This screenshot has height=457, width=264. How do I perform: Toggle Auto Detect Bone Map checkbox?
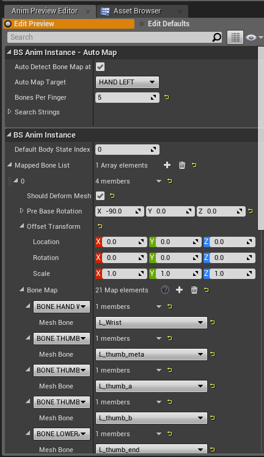[x=100, y=67]
